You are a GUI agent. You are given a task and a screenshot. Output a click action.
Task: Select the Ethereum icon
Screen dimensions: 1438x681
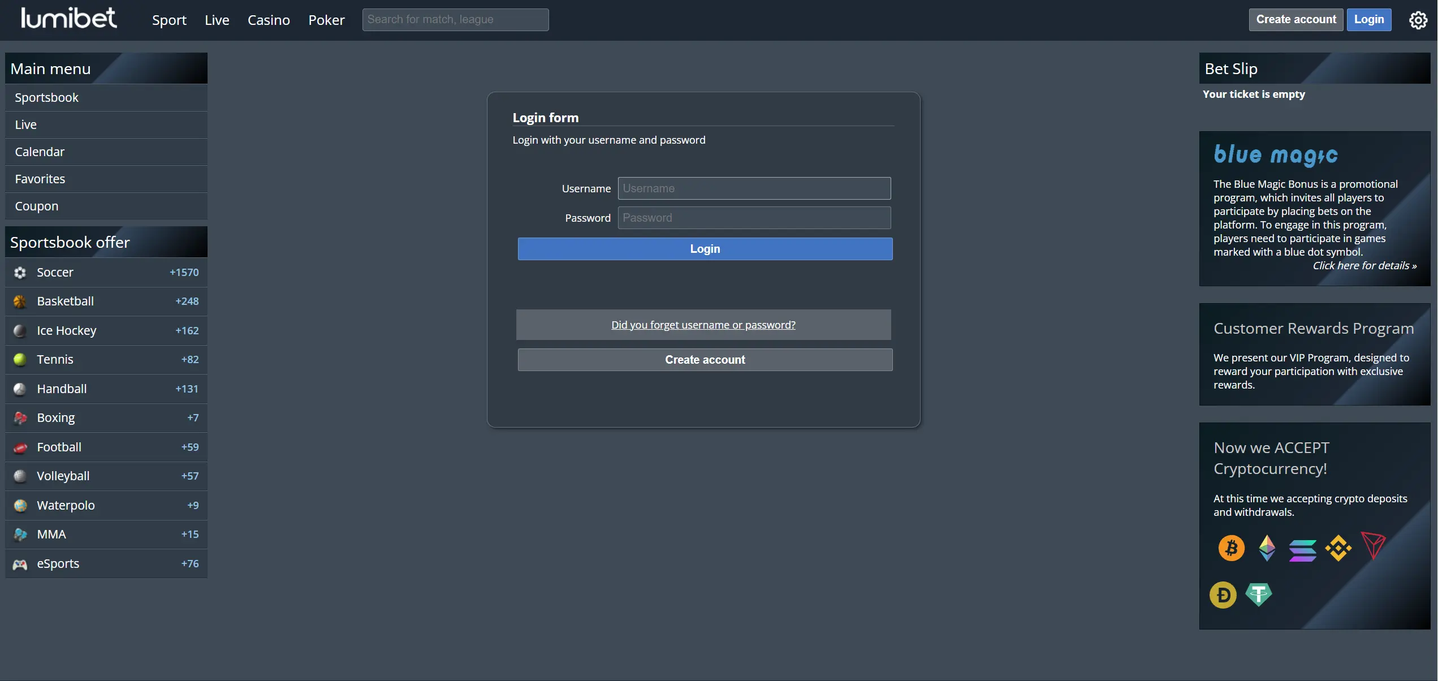[1267, 548]
